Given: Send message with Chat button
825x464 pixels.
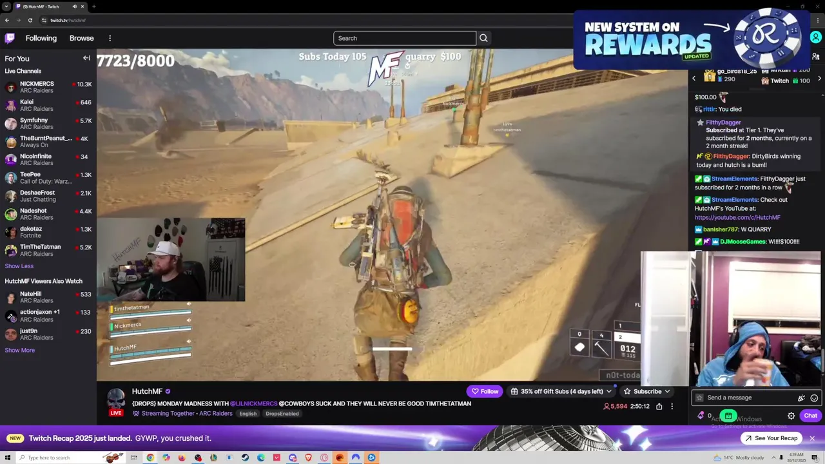Looking at the screenshot, I should pyautogui.click(x=810, y=416).
